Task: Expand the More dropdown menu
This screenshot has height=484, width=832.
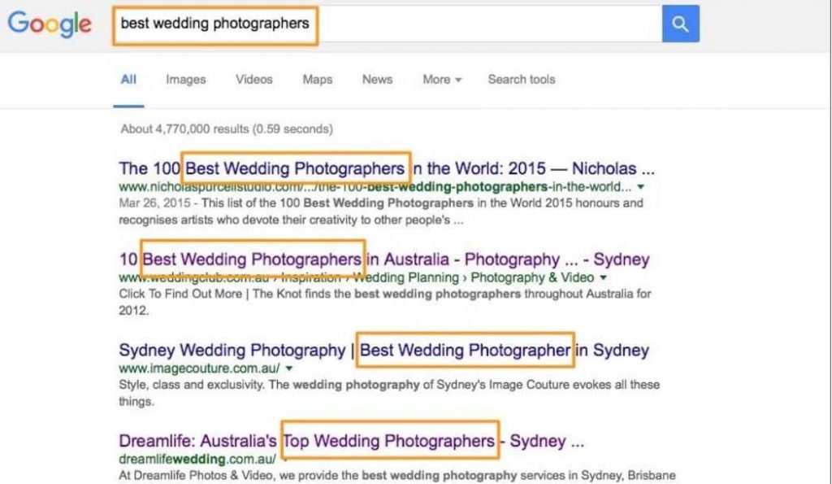Action: tap(442, 80)
